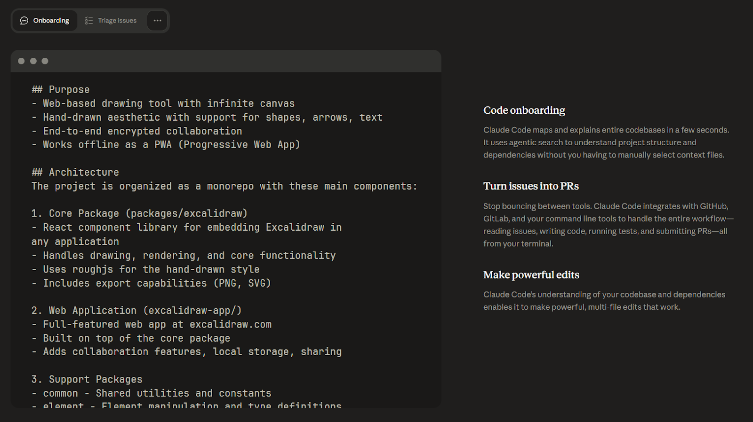Click the '## Architecture' line in terminal
The height and width of the screenshot is (422, 753).
click(75, 172)
